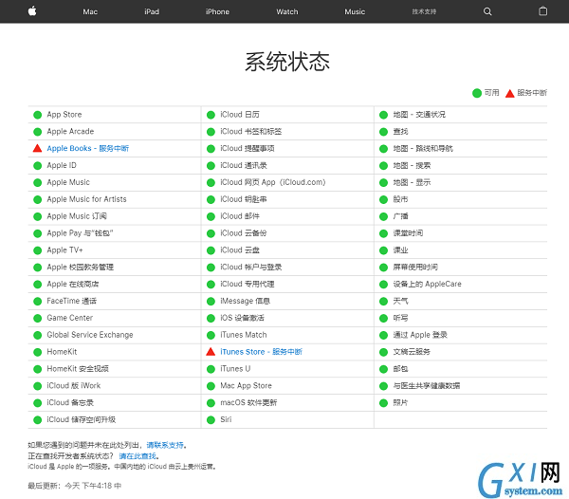This screenshot has height=499, width=569.
Task: Select the Game Center row text
Action: click(x=69, y=318)
